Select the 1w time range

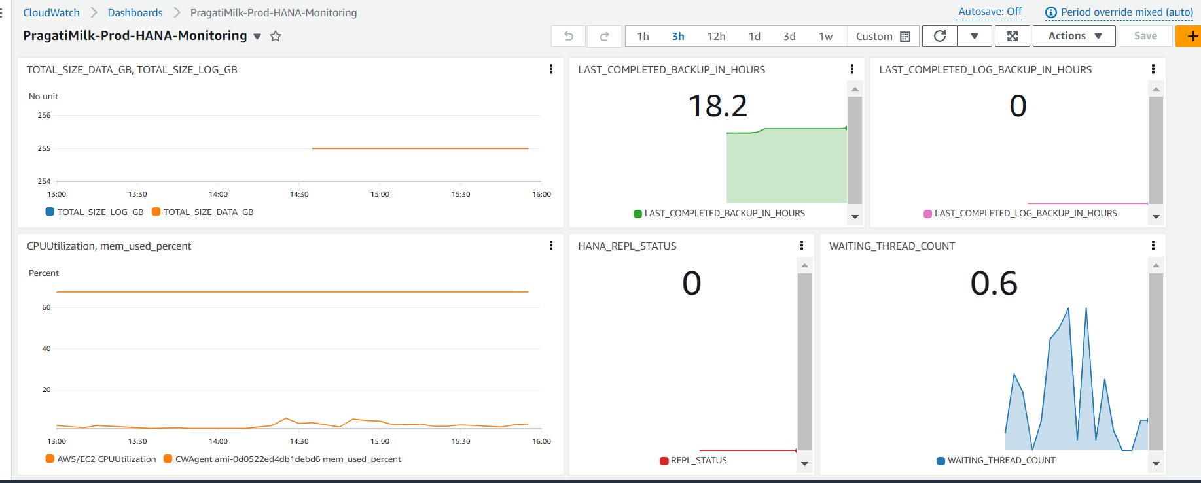point(825,37)
